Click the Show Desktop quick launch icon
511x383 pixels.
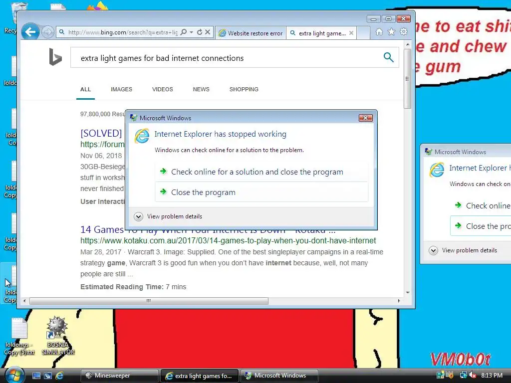(x=36, y=376)
